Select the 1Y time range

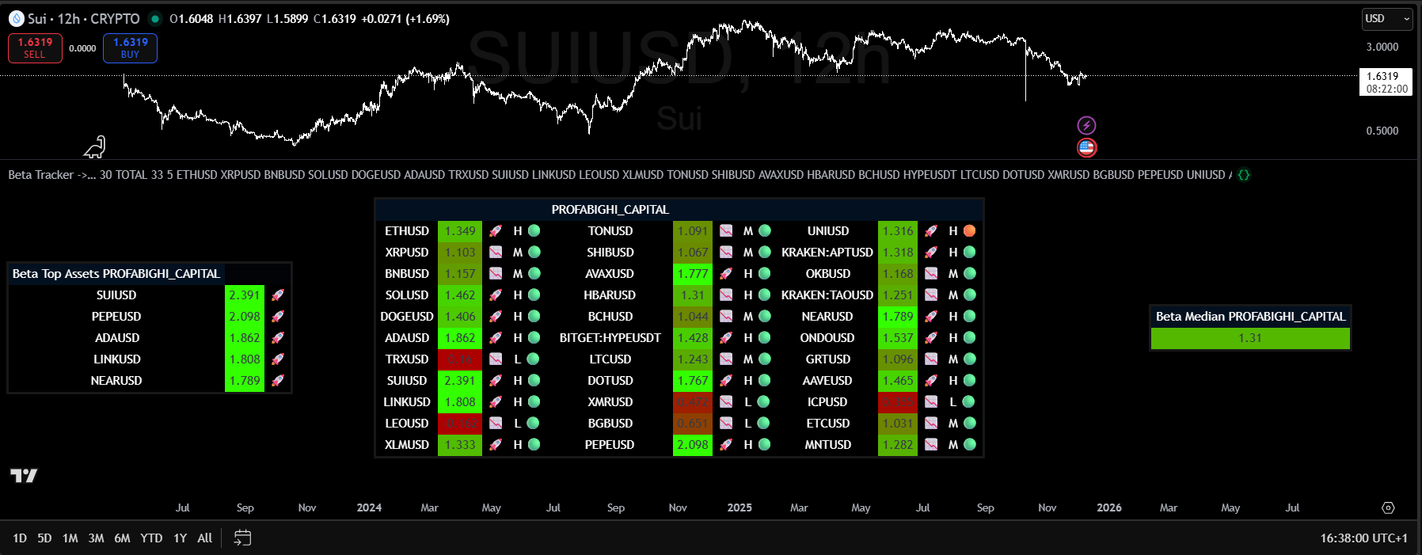coord(181,538)
